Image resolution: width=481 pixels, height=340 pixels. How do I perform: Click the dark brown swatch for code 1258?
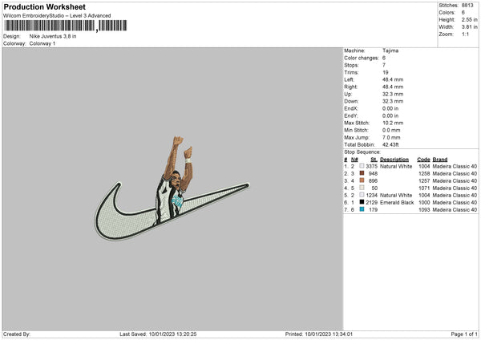[x=362, y=173]
